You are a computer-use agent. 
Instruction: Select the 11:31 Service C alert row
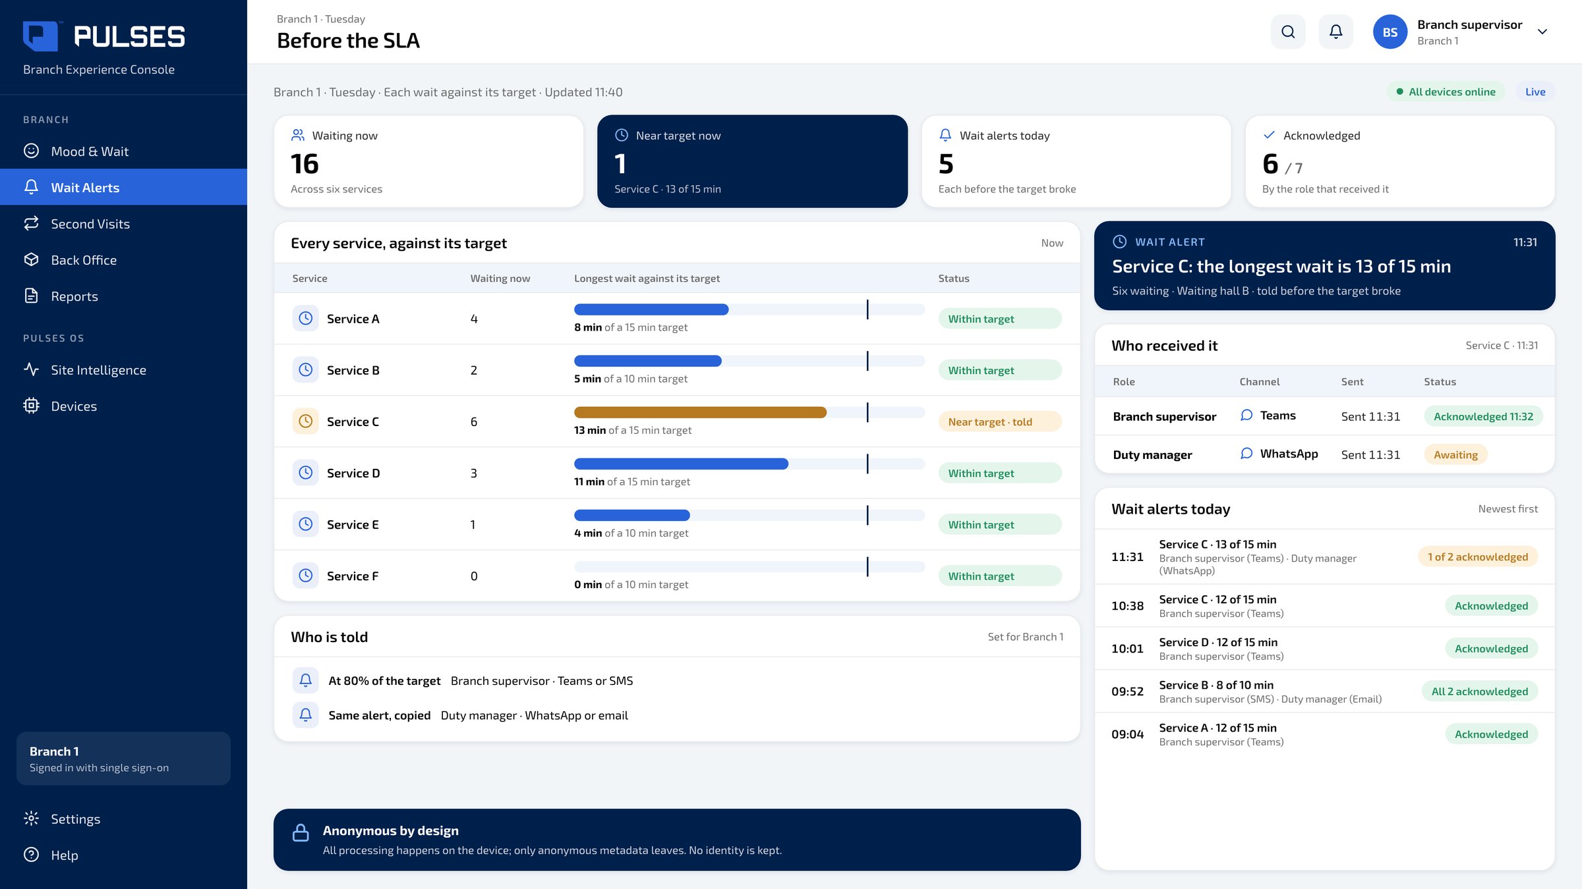tap(1324, 556)
